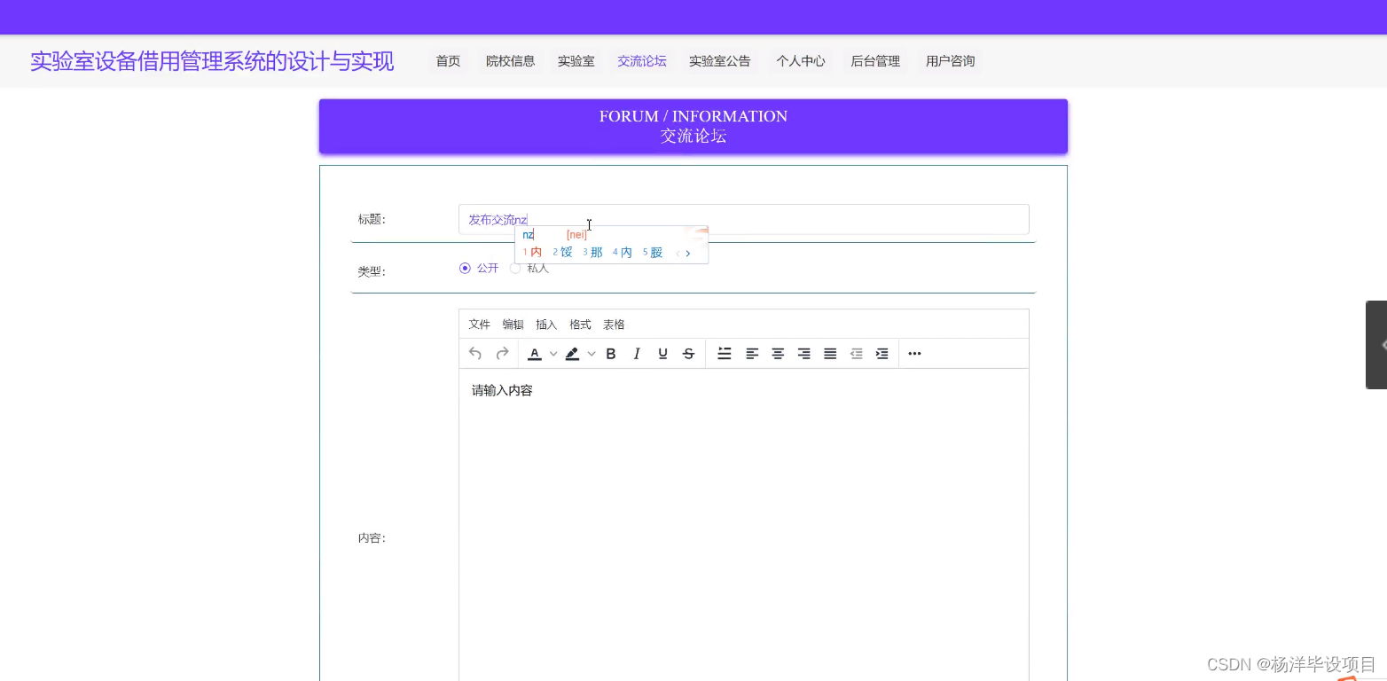The image size is (1387, 681).
Task: Open the 个人中心 personal center link
Action: tap(800, 60)
